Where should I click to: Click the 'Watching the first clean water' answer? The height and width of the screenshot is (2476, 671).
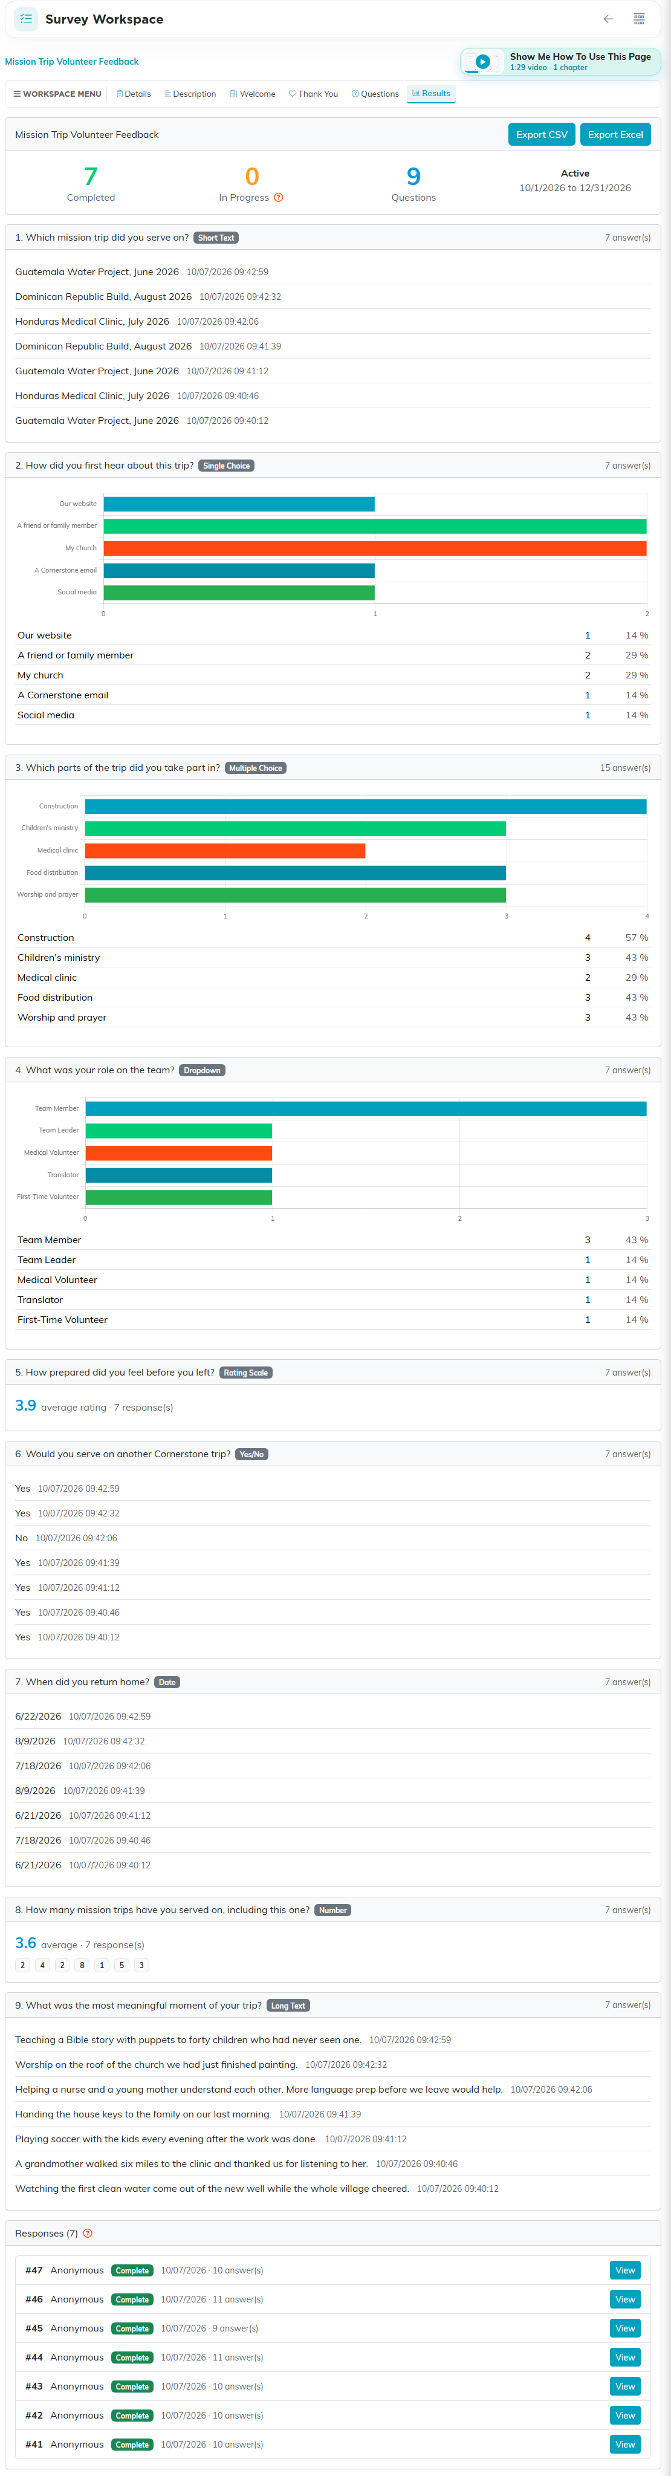[x=212, y=2189]
